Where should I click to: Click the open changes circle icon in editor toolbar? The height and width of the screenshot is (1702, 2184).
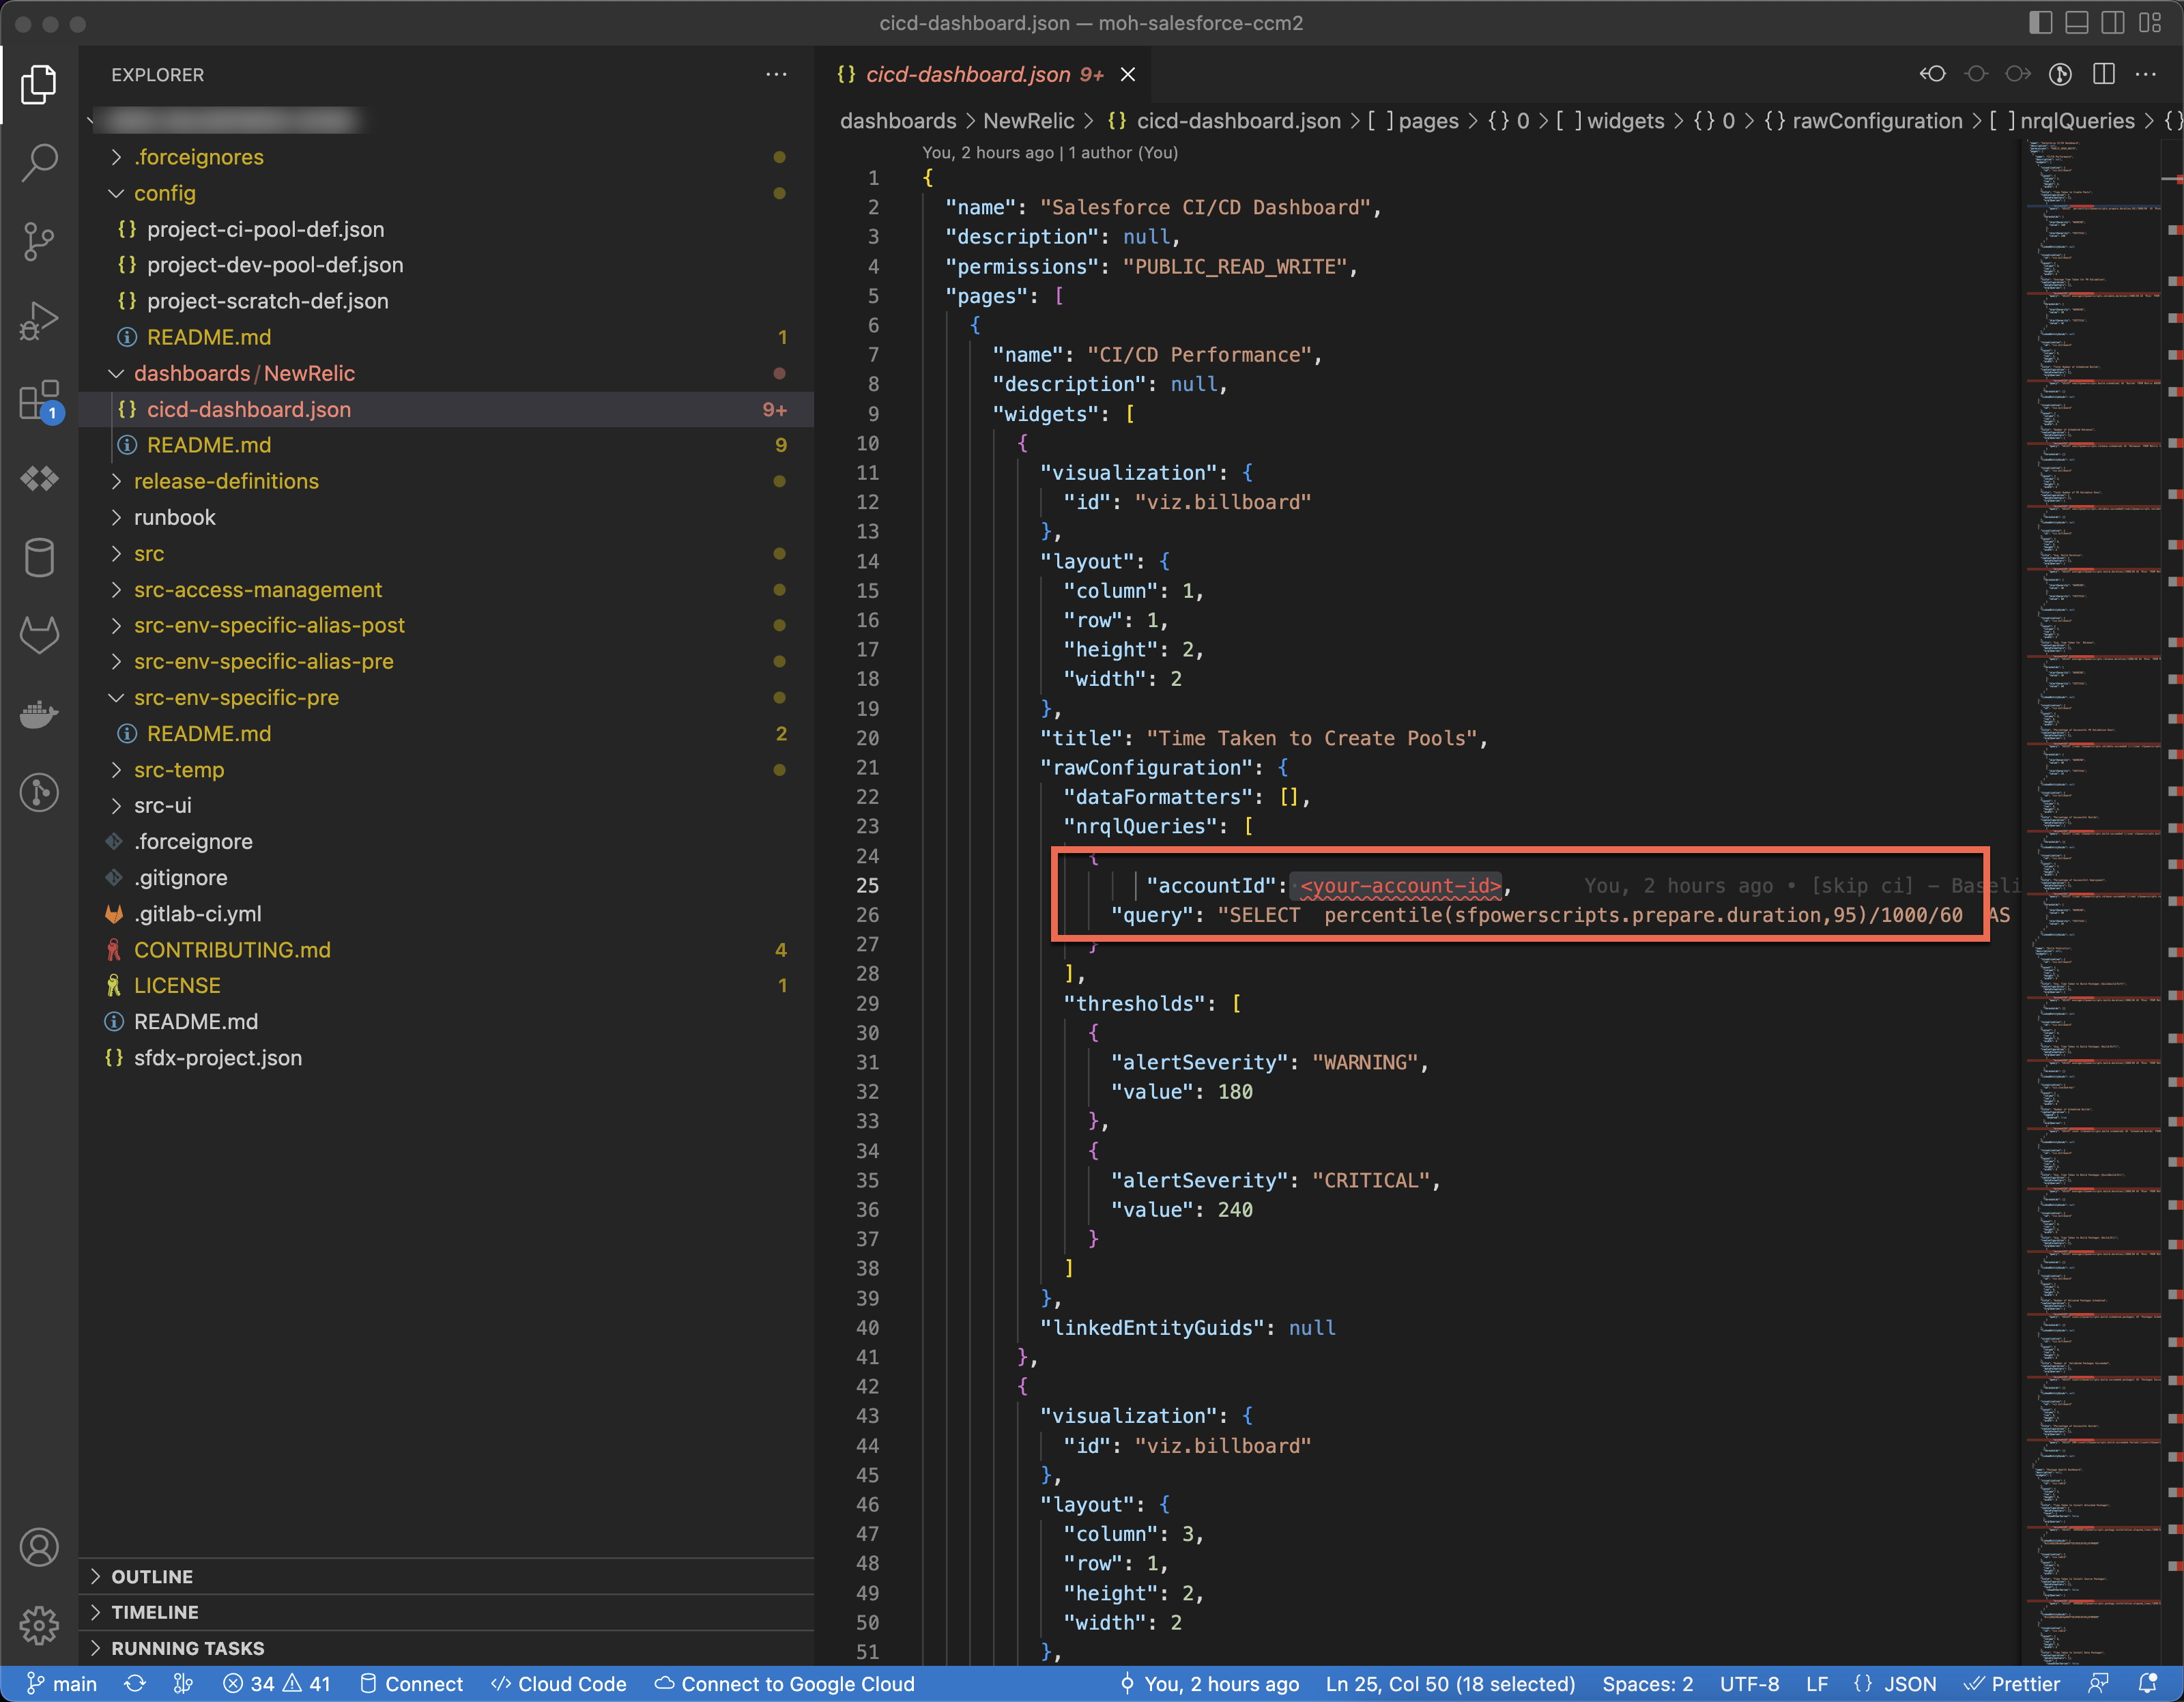click(x=1975, y=74)
